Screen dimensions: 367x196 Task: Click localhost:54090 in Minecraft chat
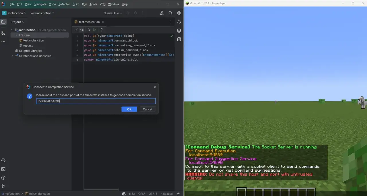pyautogui.click(x=206, y=163)
